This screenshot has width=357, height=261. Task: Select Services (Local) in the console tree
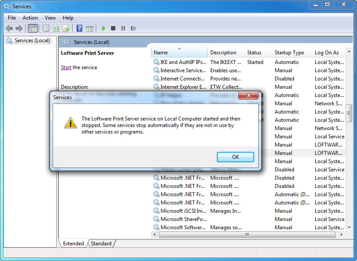[x=28, y=40]
